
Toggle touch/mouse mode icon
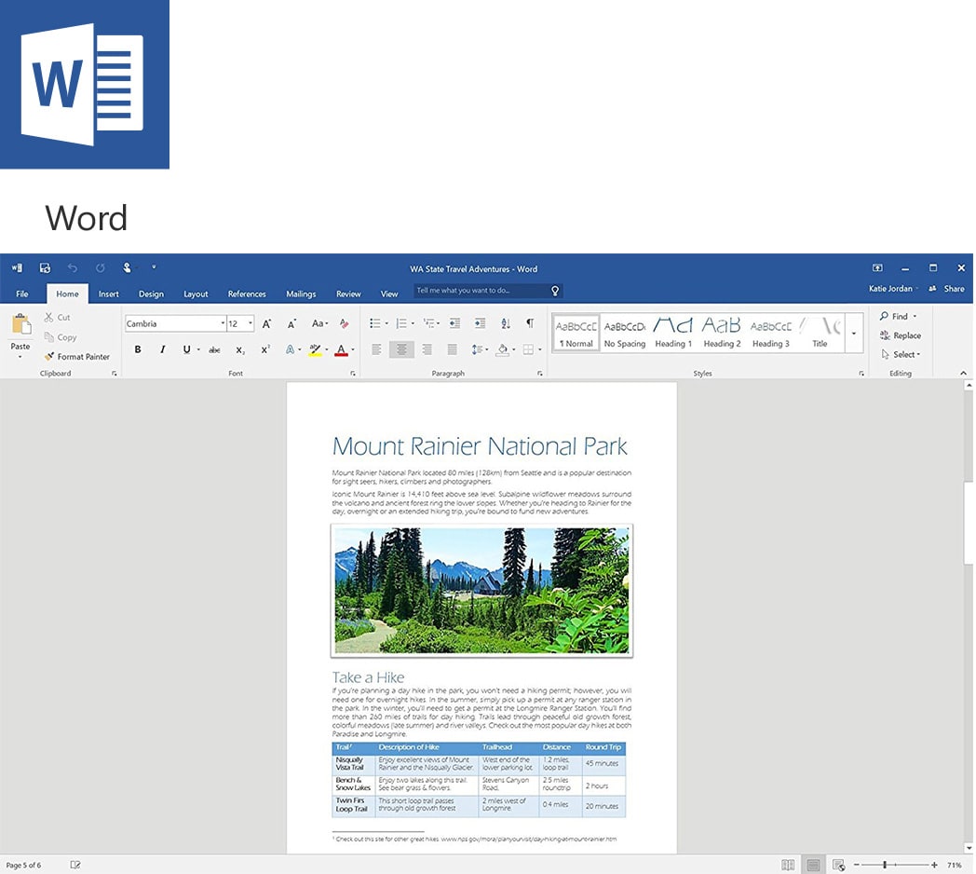127,267
